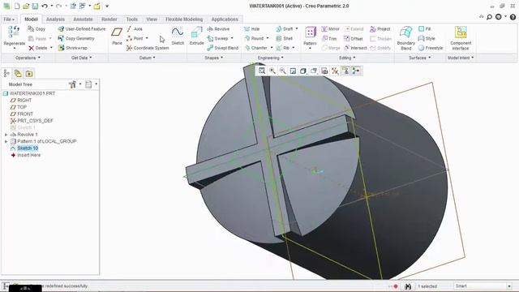Switch navigator to the Model Tree tab
This screenshot has height=292, width=519.
tap(6, 73)
